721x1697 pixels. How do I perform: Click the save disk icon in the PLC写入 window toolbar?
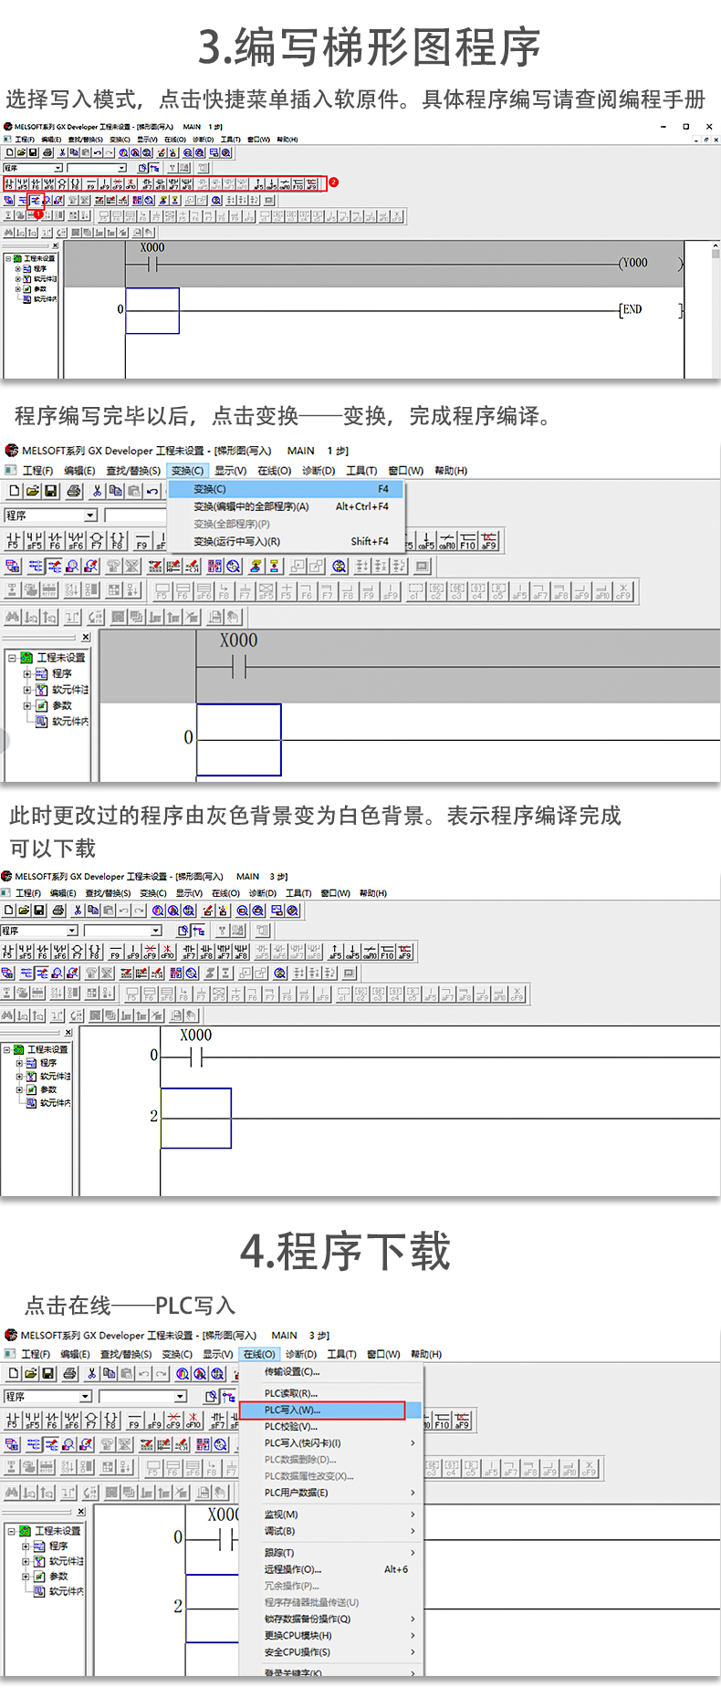48,1373
